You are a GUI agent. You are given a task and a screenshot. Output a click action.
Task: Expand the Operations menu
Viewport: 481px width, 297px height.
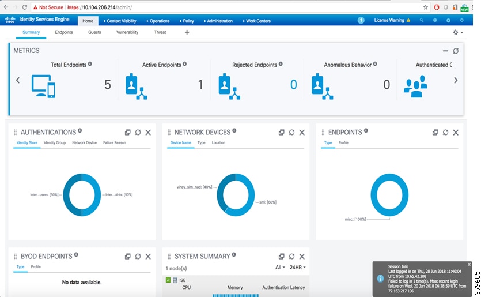(x=158, y=21)
